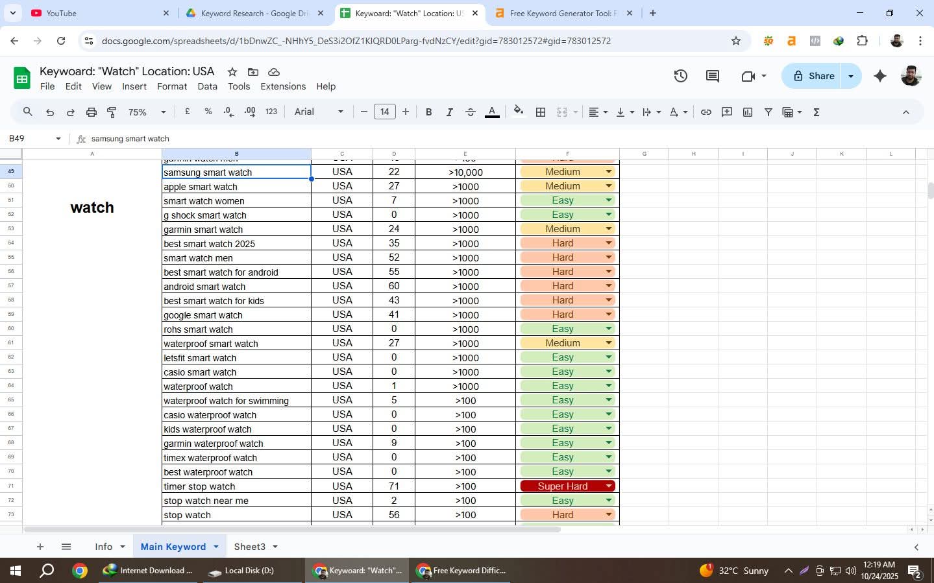Expand the Main Keyword sheet tab menu
Viewport: 934px width, 583px height.
(x=216, y=547)
